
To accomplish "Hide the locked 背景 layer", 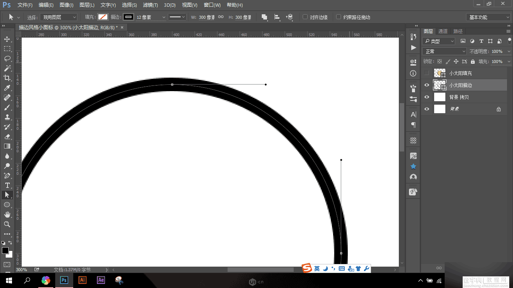I will click(x=426, y=109).
